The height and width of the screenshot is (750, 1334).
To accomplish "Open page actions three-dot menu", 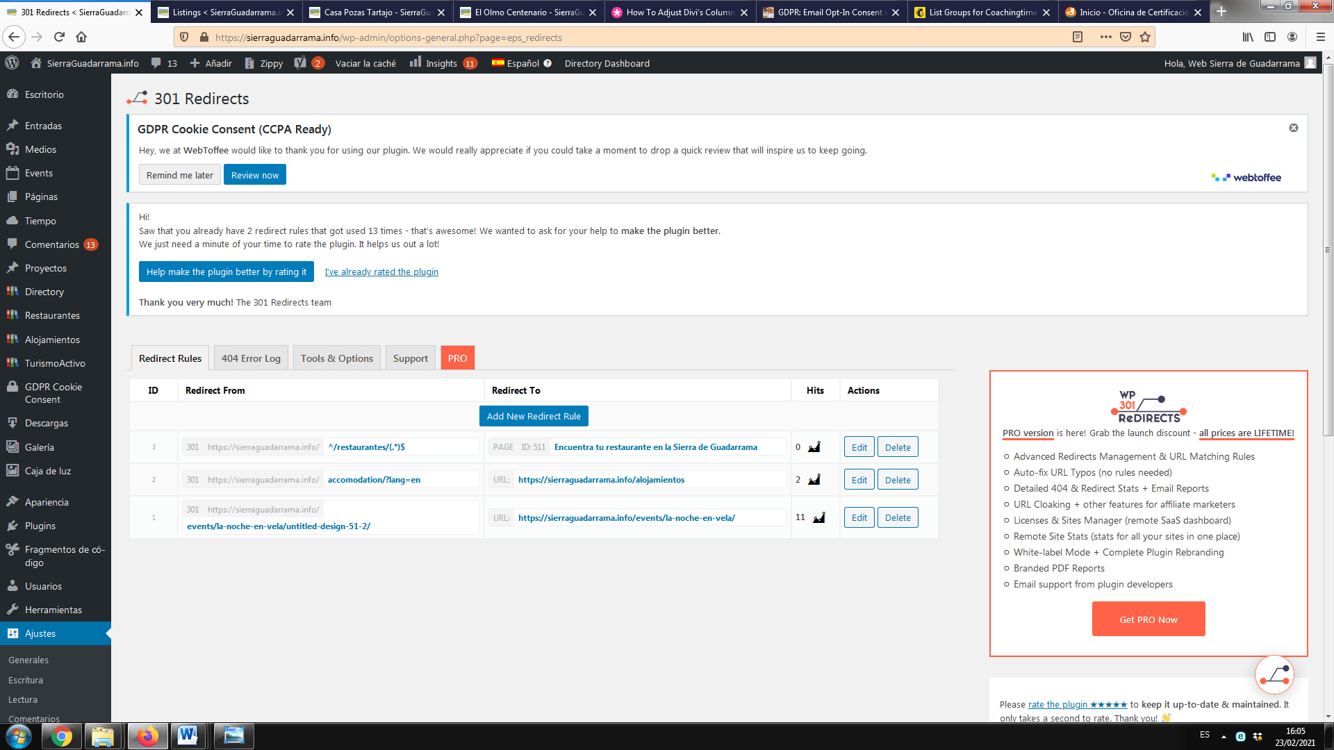I will [1106, 37].
